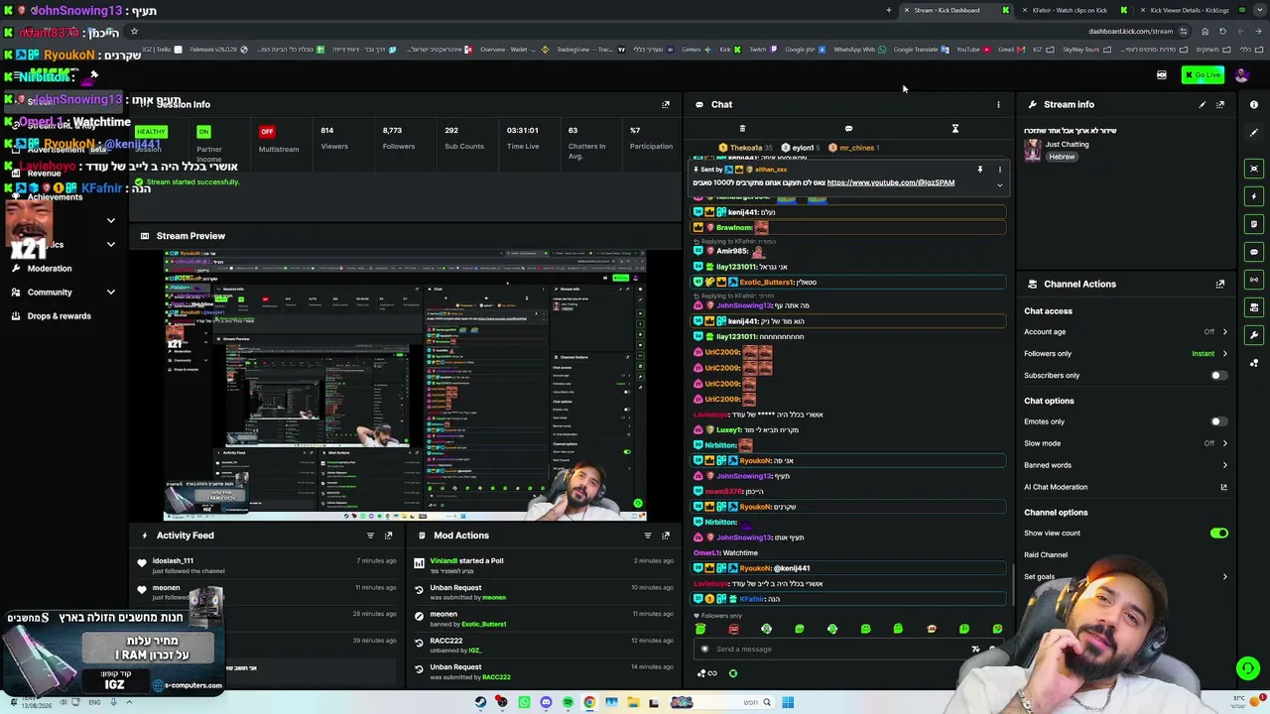Open the Unban Request by RACC222
The width and height of the screenshot is (1270, 714).
tap(546, 671)
